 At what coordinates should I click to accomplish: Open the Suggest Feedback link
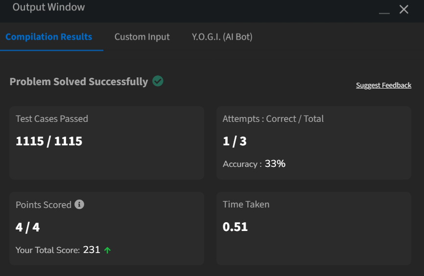[x=383, y=86]
